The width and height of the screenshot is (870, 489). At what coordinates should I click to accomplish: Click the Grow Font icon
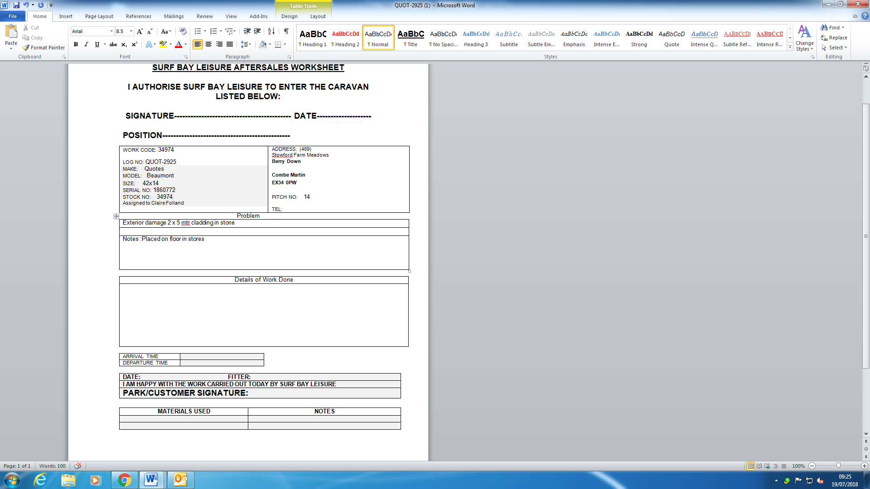[x=140, y=31]
